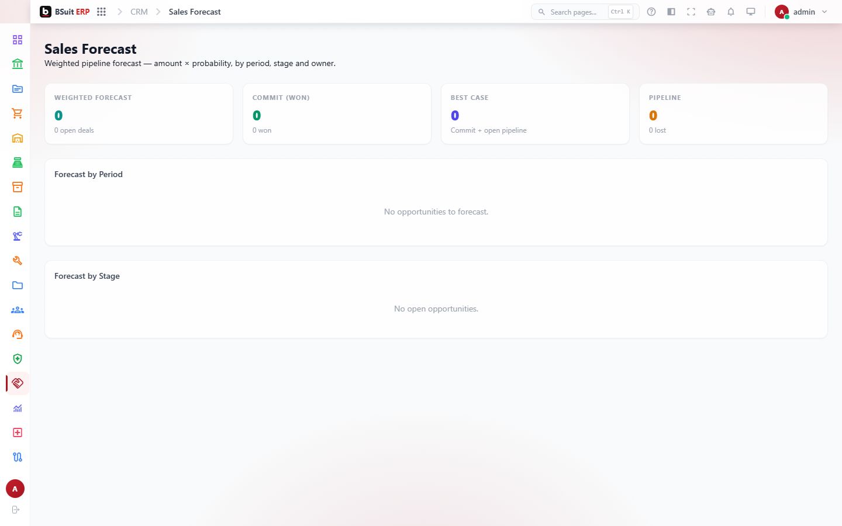Open the notifications bell

[731, 12]
